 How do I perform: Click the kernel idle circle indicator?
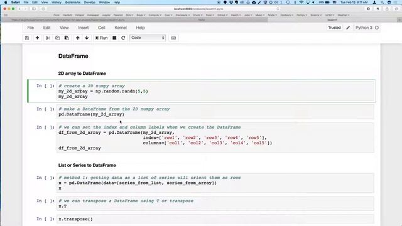[377, 28]
